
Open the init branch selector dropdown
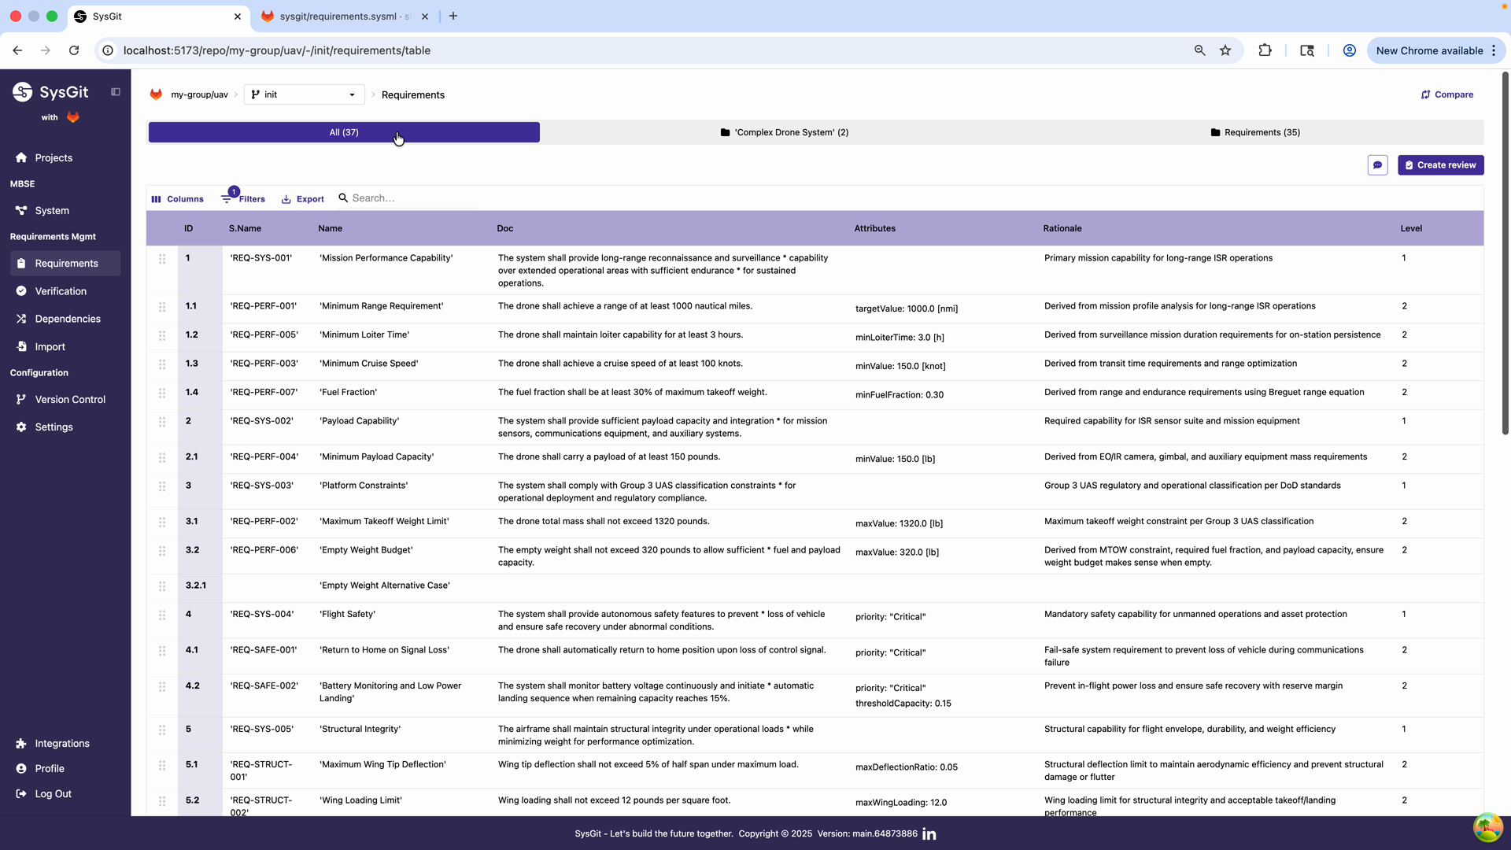pyautogui.click(x=303, y=94)
